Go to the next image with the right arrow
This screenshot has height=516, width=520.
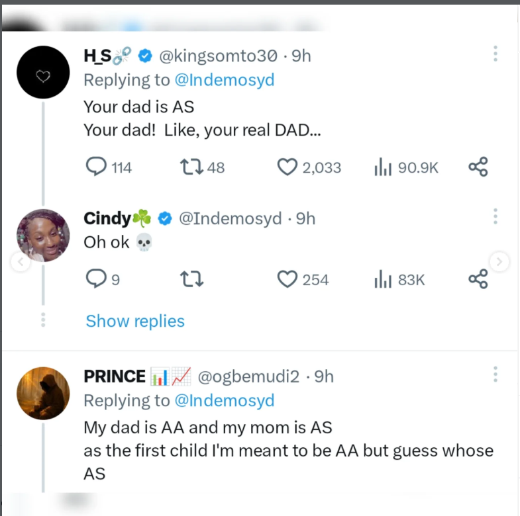499,263
